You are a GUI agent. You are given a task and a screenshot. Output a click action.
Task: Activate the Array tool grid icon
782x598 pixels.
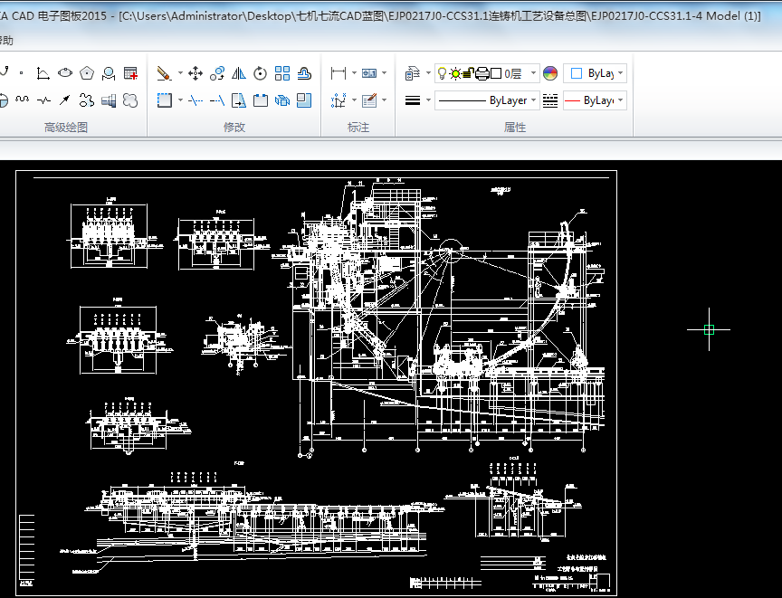(282, 73)
